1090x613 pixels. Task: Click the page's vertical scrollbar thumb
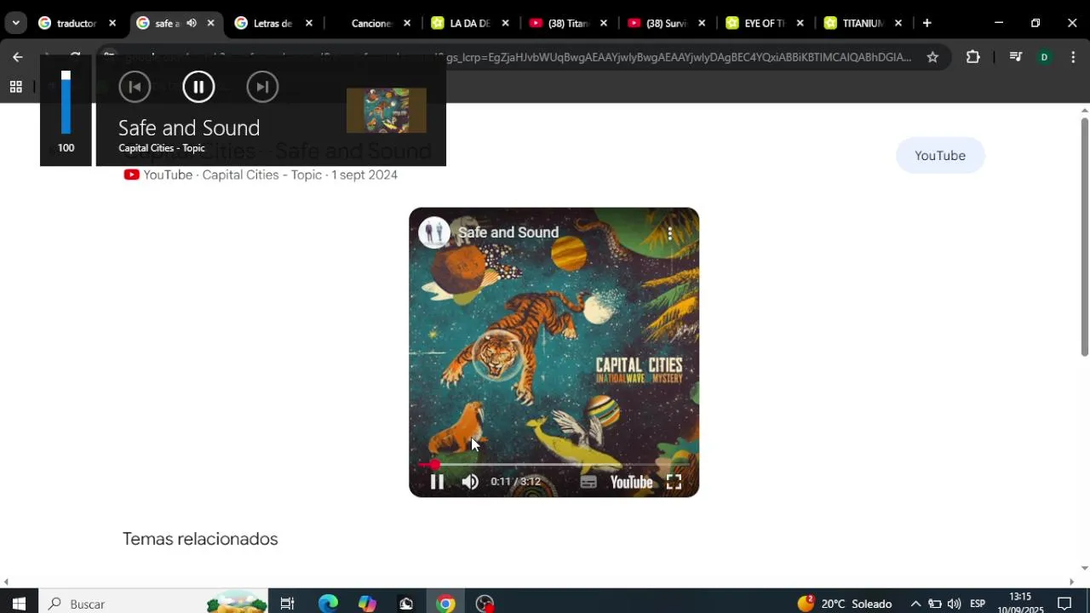click(x=1084, y=237)
